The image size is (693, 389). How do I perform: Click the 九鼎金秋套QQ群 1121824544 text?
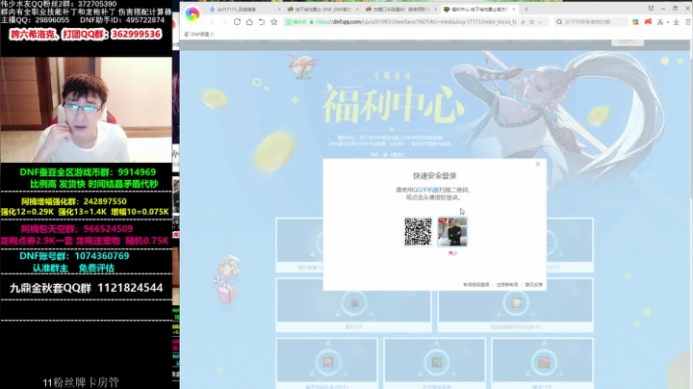(x=87, y=288)
